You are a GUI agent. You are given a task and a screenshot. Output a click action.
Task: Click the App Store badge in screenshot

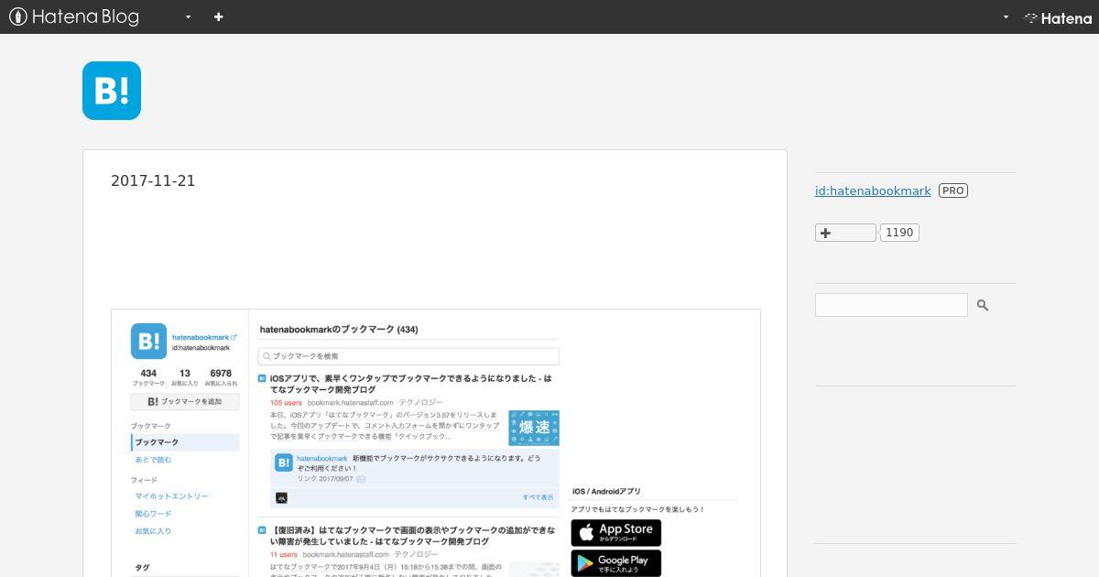point(615,533)
